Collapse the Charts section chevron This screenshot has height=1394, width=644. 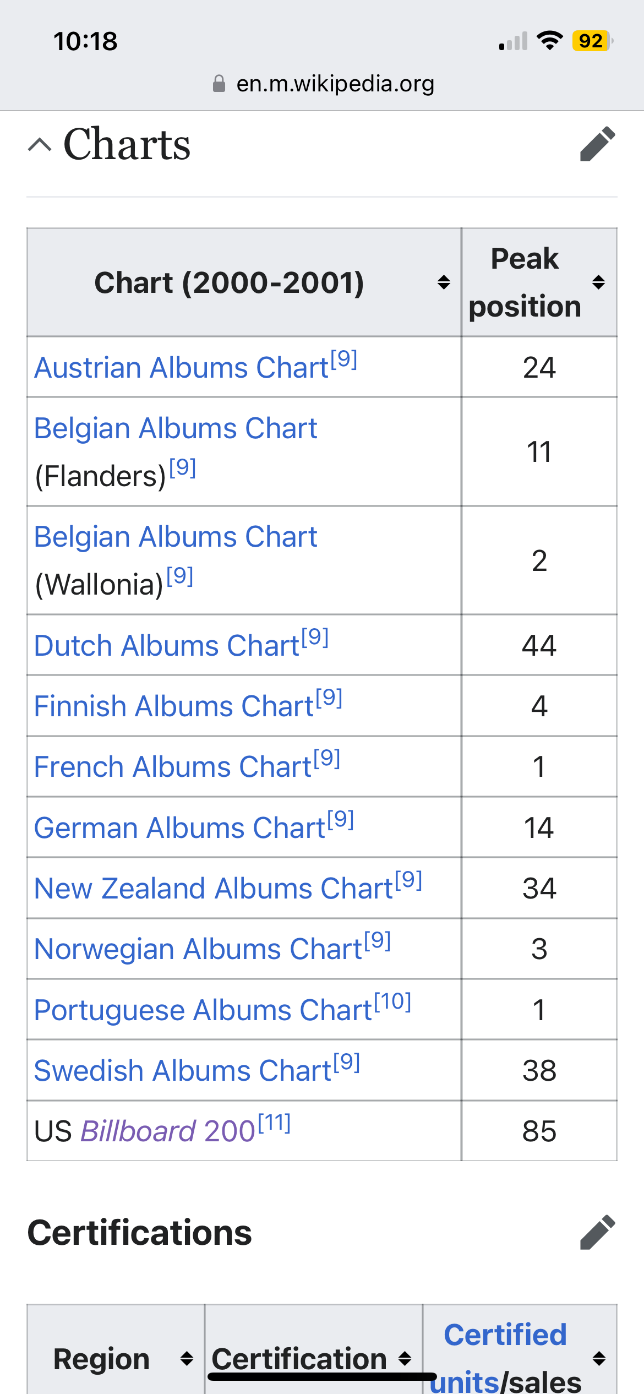(40, 145)
